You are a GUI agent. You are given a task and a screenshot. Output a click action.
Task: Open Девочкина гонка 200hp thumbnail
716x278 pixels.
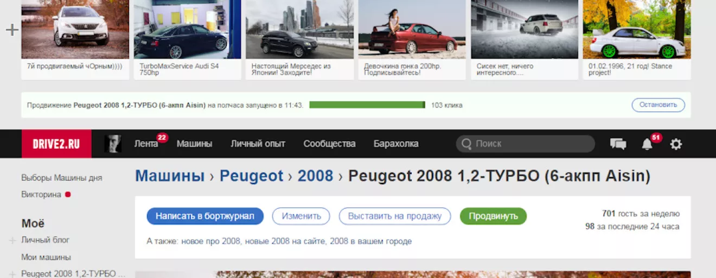click(x=412, y=29)
